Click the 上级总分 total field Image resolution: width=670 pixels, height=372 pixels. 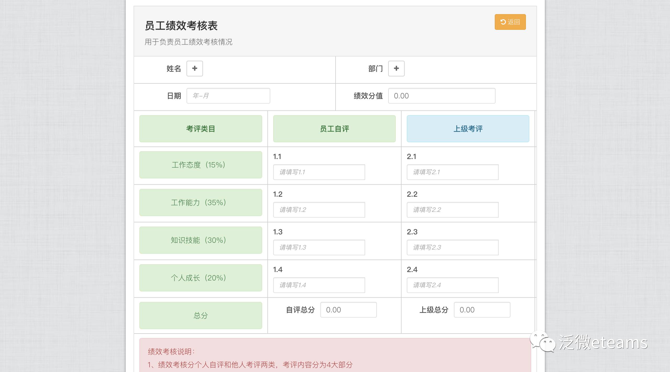click(482, 310)
